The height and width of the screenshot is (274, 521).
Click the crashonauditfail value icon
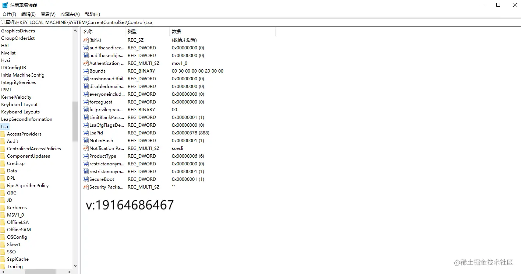tap(86, 79)
